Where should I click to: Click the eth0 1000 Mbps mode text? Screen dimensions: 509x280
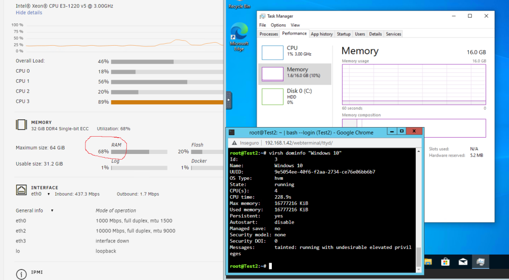[134, 221]
